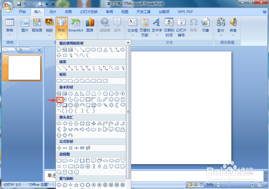The width and height of the screenshot is (269, 189).
Task: Adjust the zoom slider handle
Action: click(228, 185)
